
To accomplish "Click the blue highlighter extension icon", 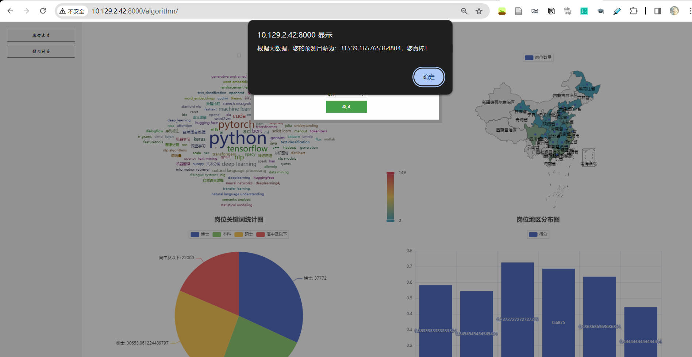I will point(617,11).
